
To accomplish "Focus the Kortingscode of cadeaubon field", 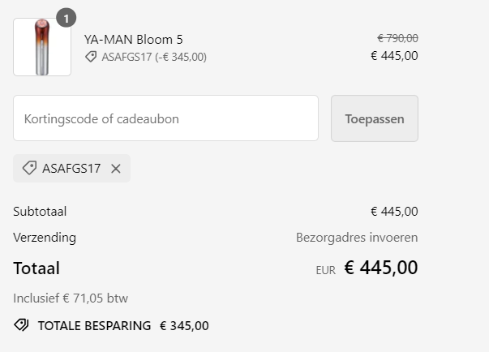I will tap(165, 118).
